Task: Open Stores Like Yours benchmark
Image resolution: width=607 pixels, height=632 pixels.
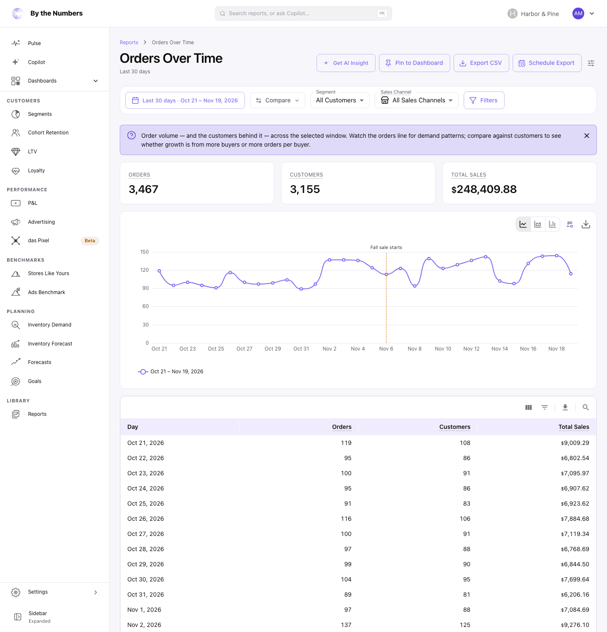Action: point(55,273)
